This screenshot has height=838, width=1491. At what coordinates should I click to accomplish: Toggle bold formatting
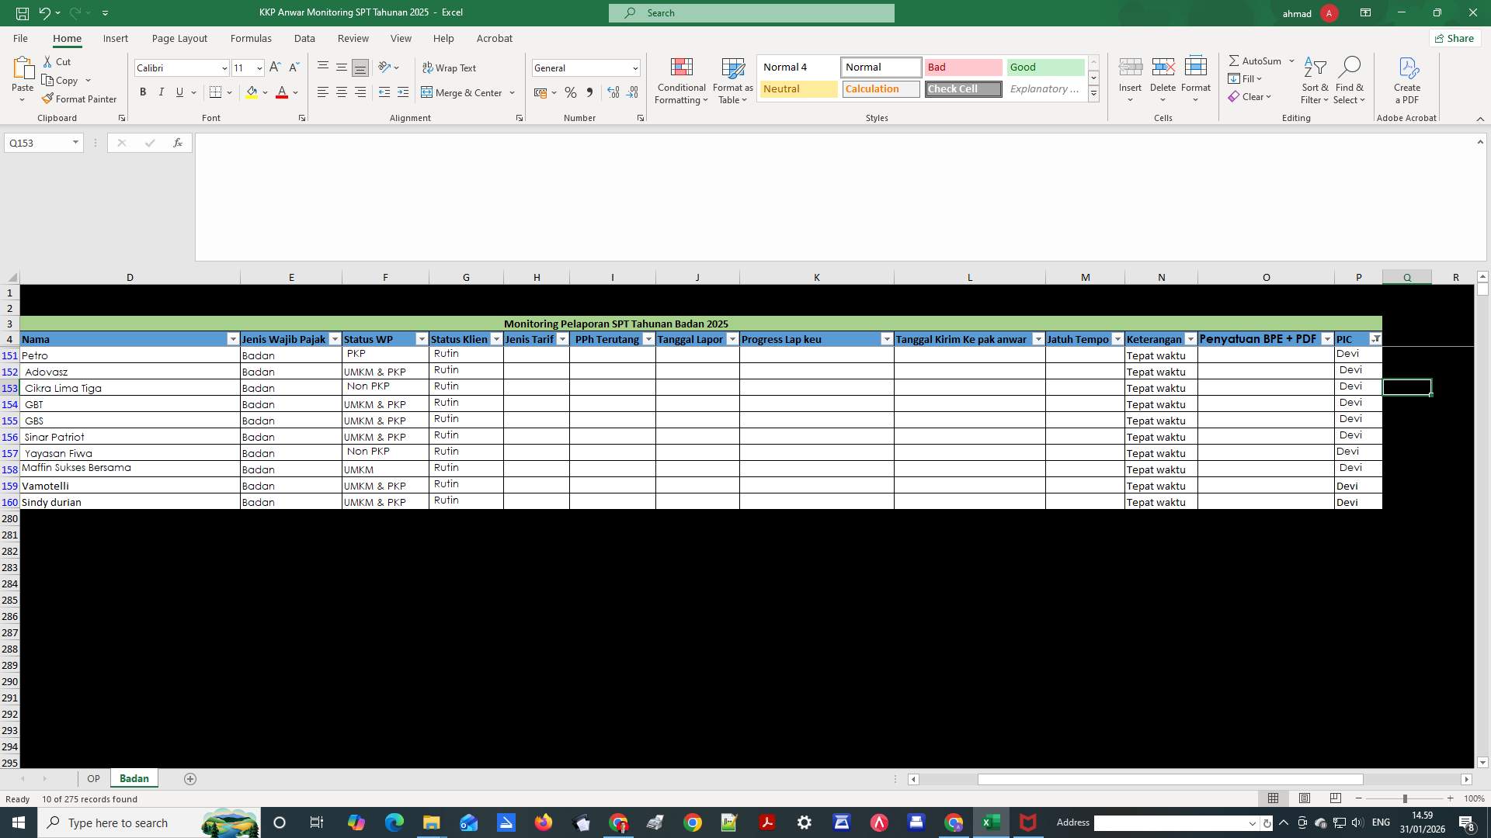pos(143,92)
